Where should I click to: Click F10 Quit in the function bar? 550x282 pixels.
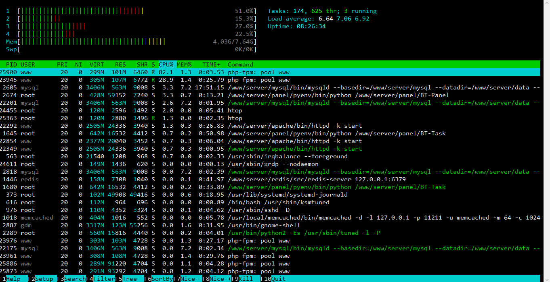pos(273,279)
